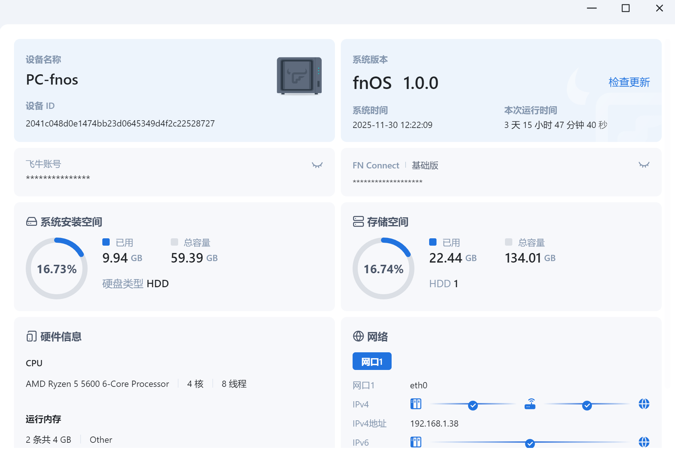Click the IPv4 NAS device icon
Viewport: 675px width, 456px height.
pyautogui.click(x=416, y=404)
